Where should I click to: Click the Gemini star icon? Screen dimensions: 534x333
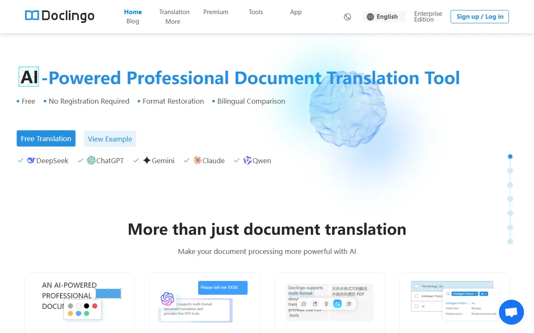click(x=147, y=161)
